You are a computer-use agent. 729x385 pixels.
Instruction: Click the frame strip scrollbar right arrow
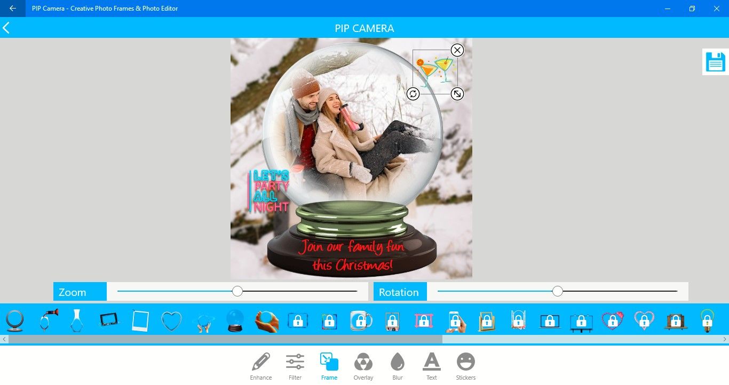725,339
